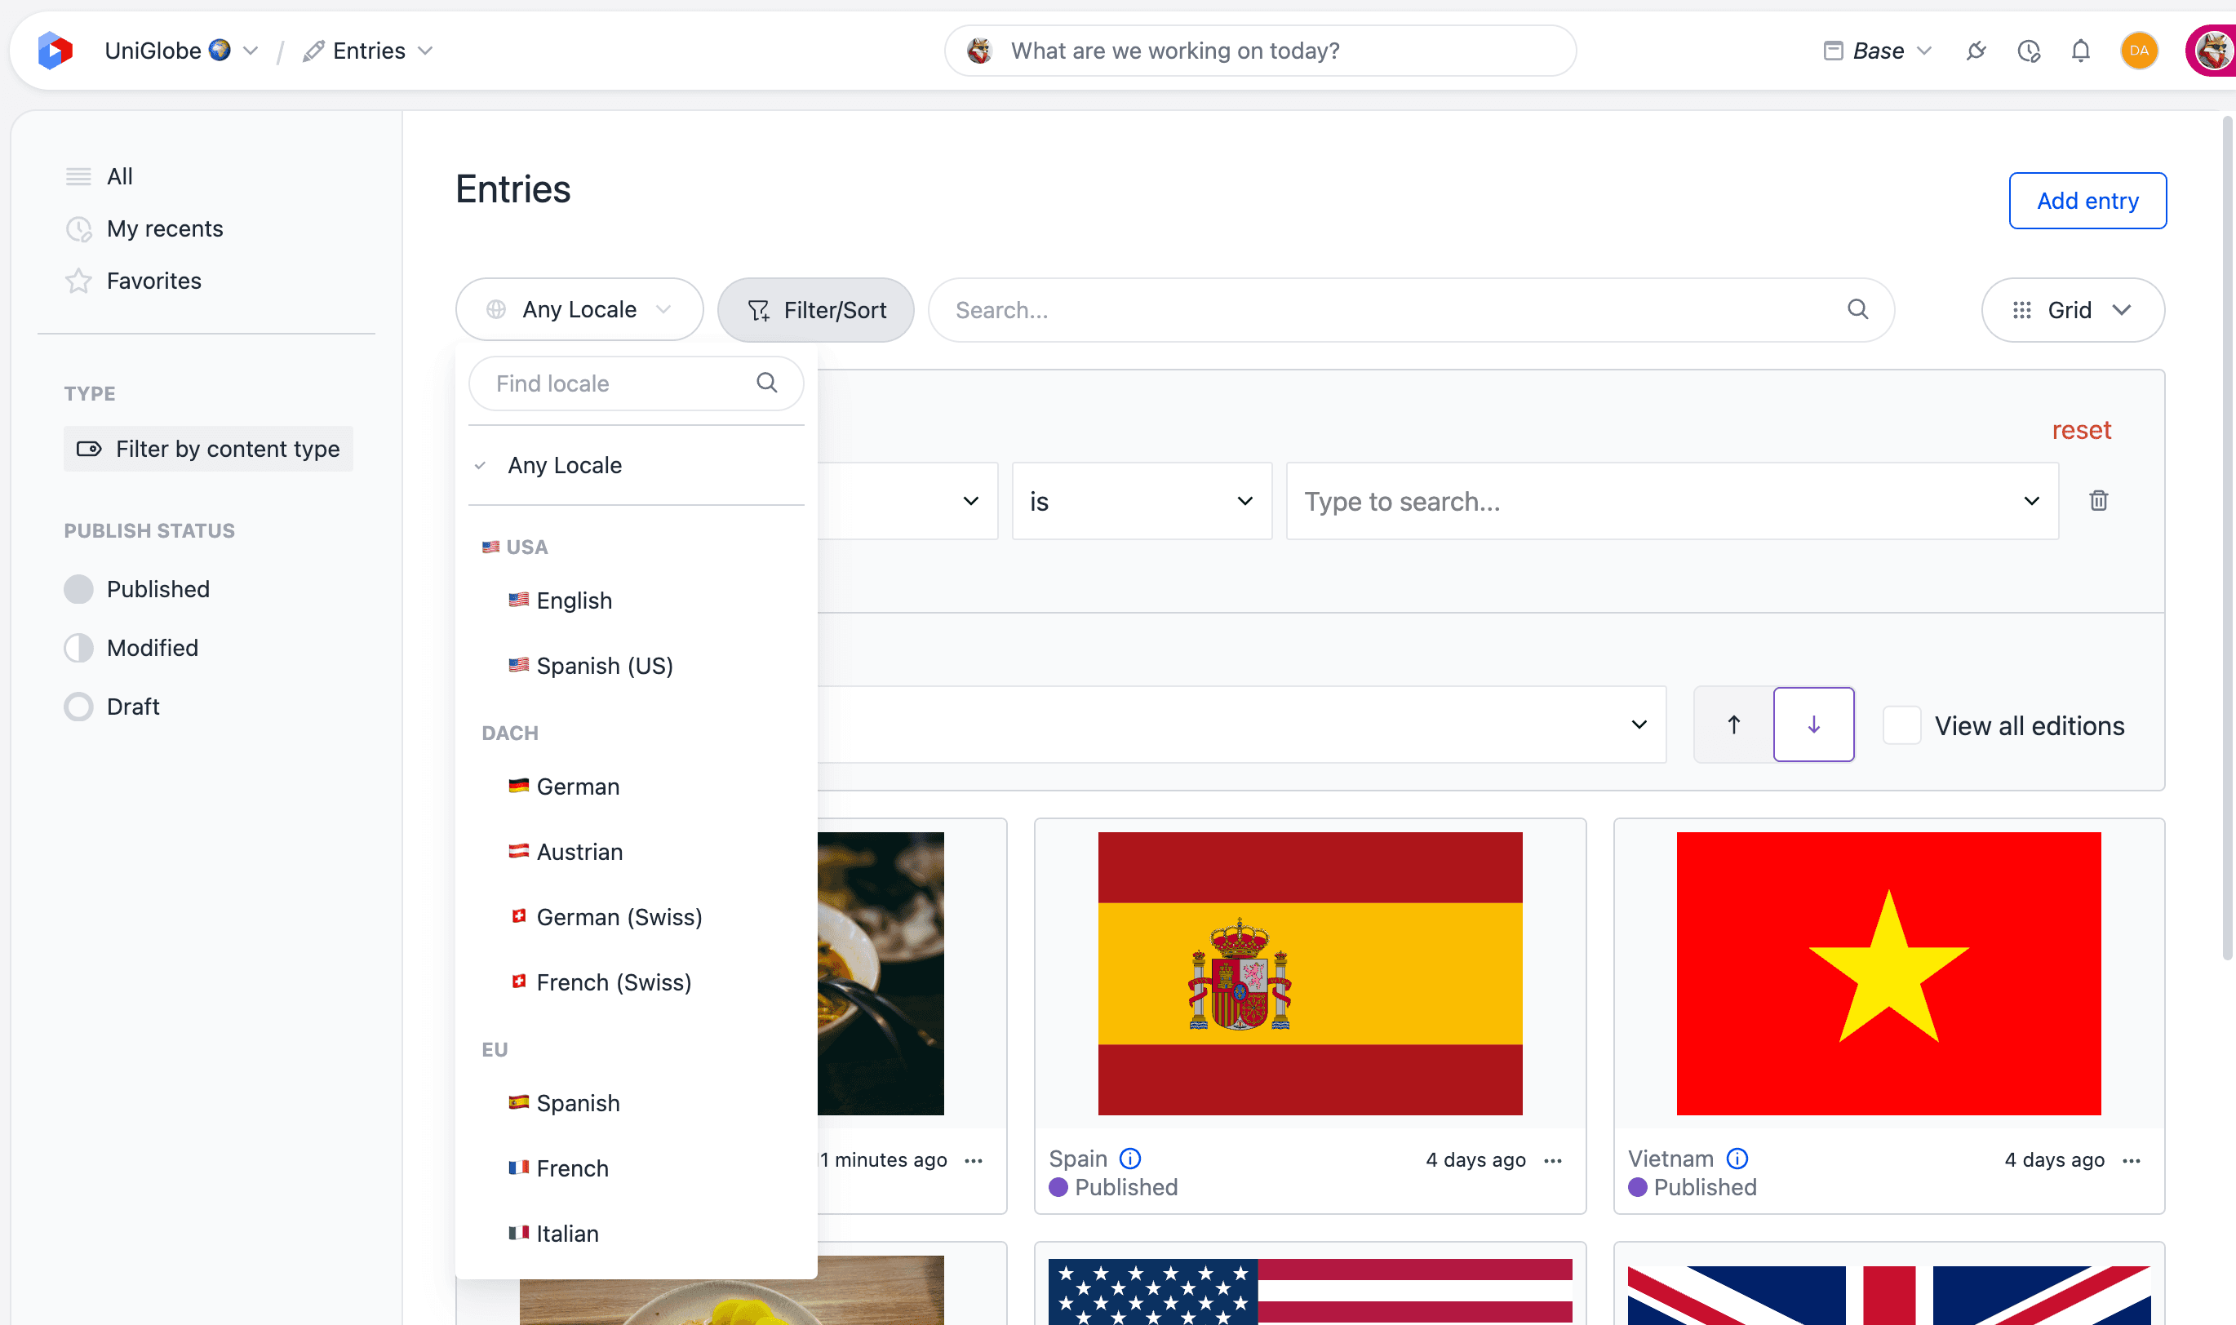Click the entries search magnifier icon
The image size is (2236, 1325).
(x=1857, y=309)
